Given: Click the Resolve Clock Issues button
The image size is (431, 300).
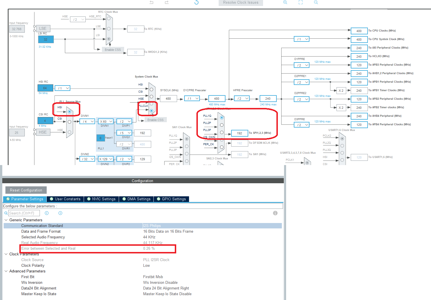Looking at the screenshot, I should click(x=241, y=3).
